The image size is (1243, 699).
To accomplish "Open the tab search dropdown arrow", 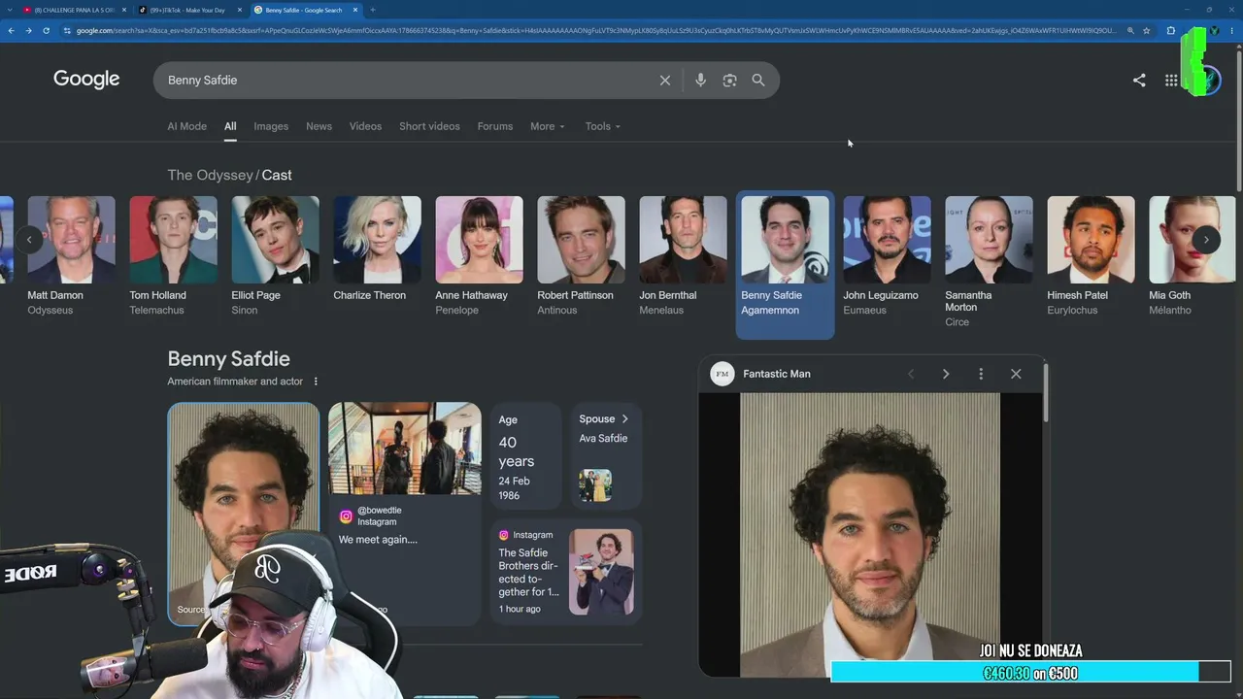I will coord(11,10).
